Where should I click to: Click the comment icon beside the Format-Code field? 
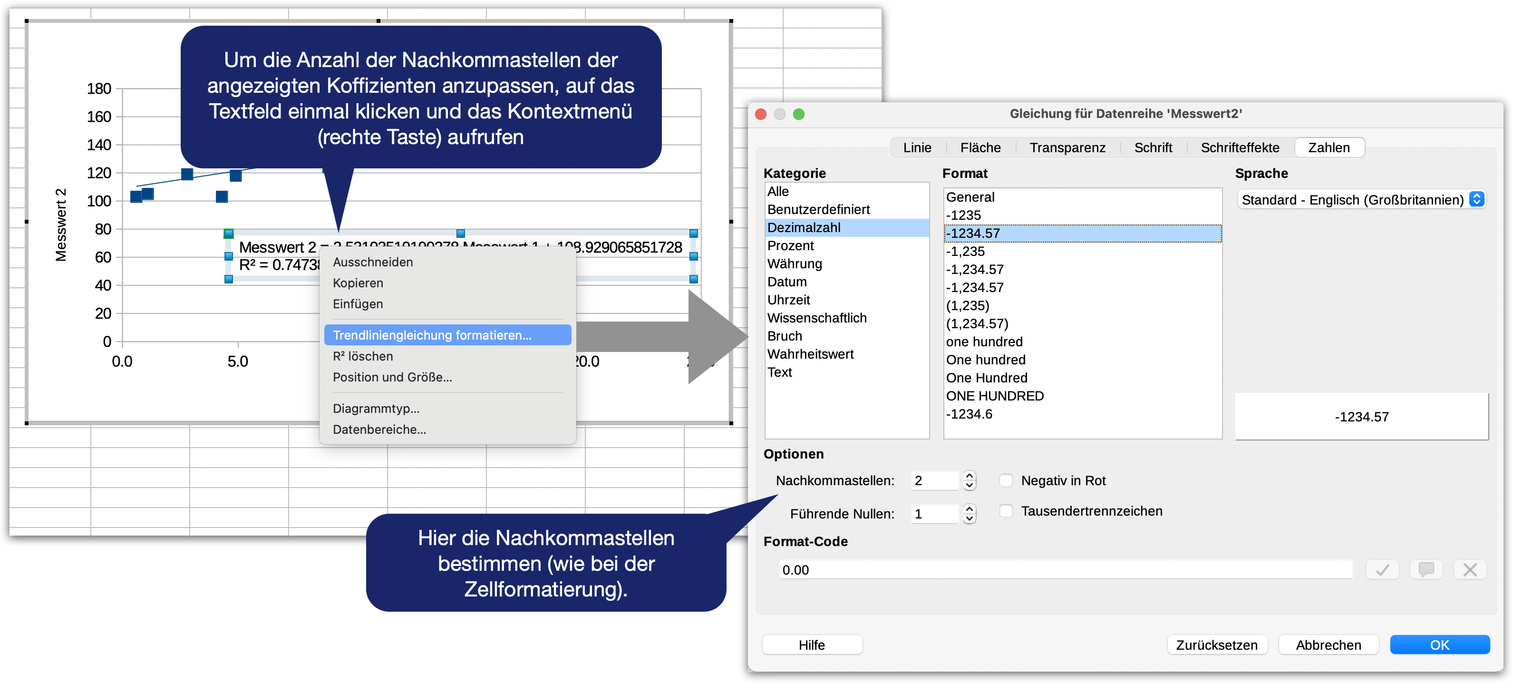pyautogui.click(x=1426, y=569)
